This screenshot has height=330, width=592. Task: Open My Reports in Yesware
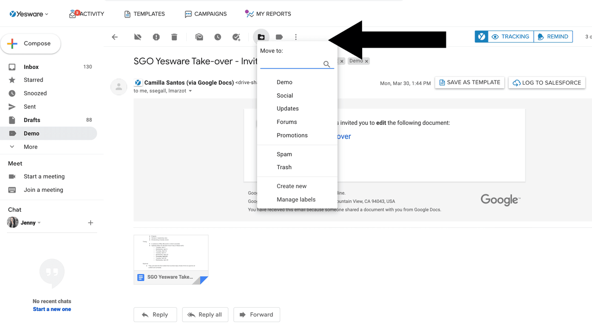[x=268, y=14]
